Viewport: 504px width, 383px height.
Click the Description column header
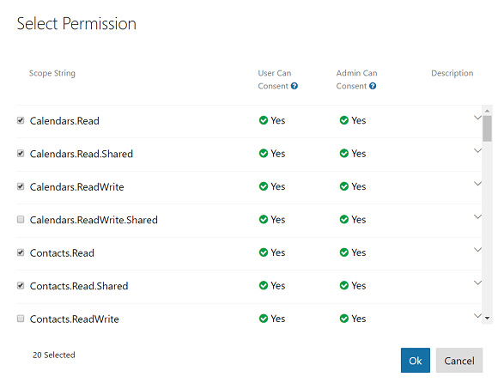tap(452, 73)
